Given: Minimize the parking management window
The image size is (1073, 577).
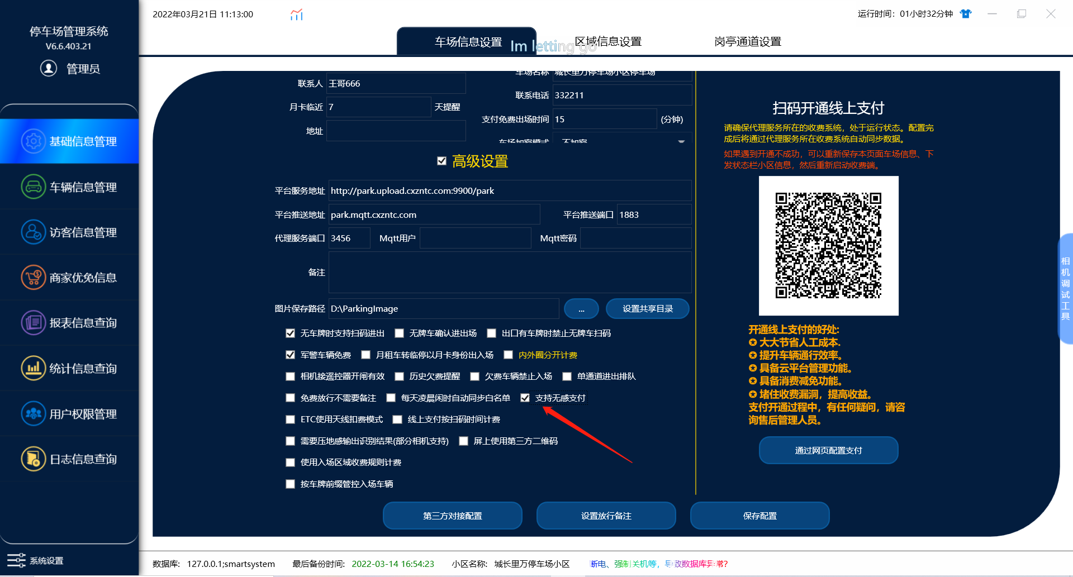Looking at the screenshot, I should click(x=993, y=14).
